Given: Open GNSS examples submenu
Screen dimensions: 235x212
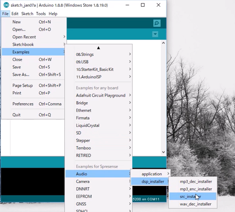Looking at the screenshot, I should [x=99, y=204].
